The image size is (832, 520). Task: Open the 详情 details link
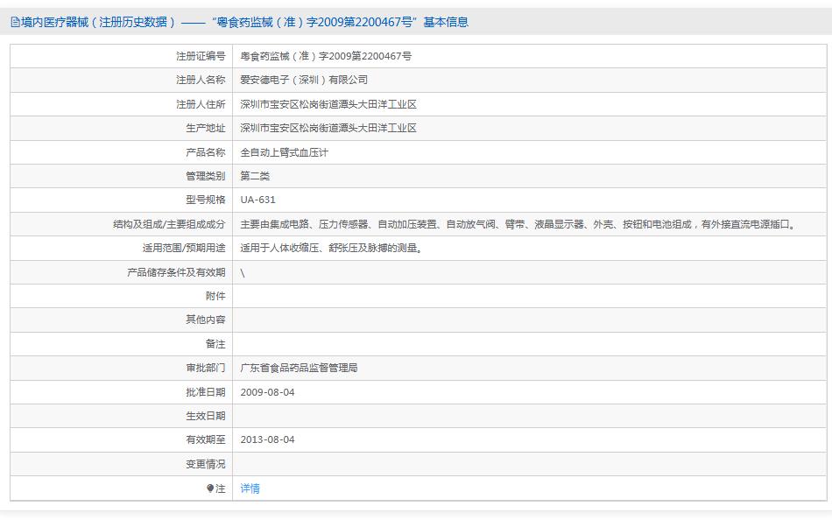point(249,488)
